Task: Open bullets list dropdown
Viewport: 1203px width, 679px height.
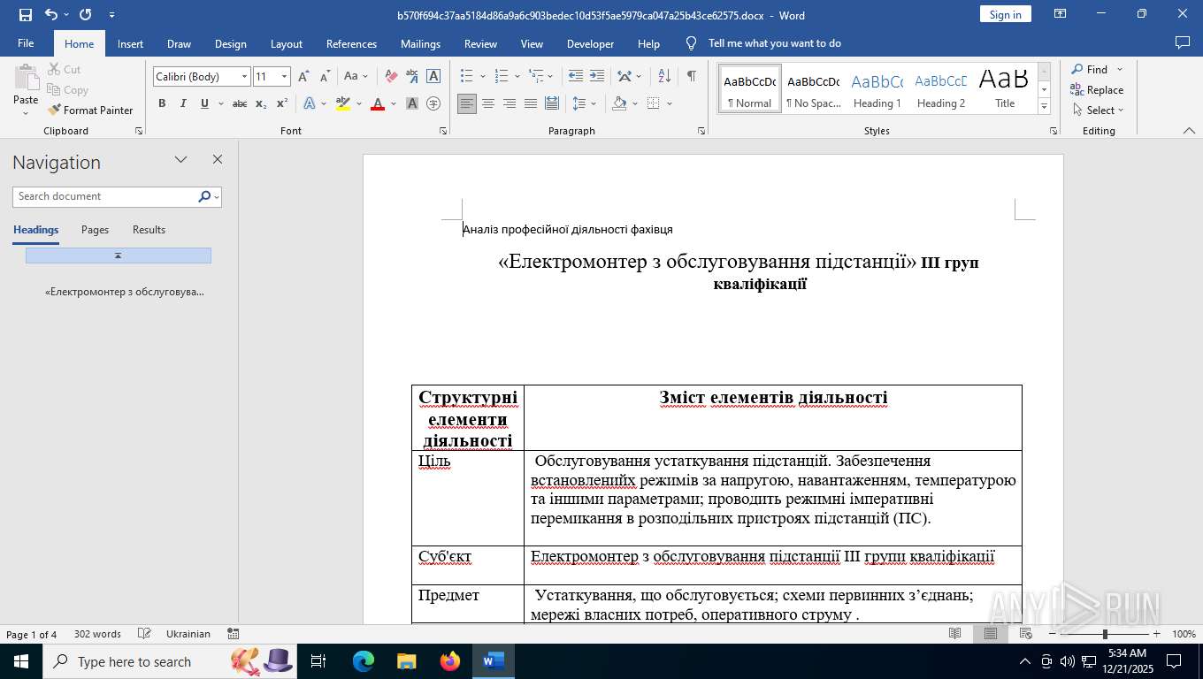Action: [x=482, y=77]
